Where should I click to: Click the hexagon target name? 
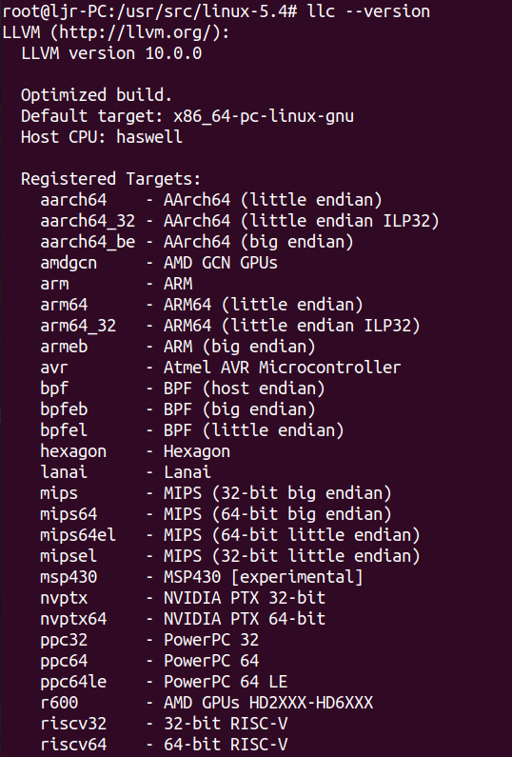click(73, 451)
